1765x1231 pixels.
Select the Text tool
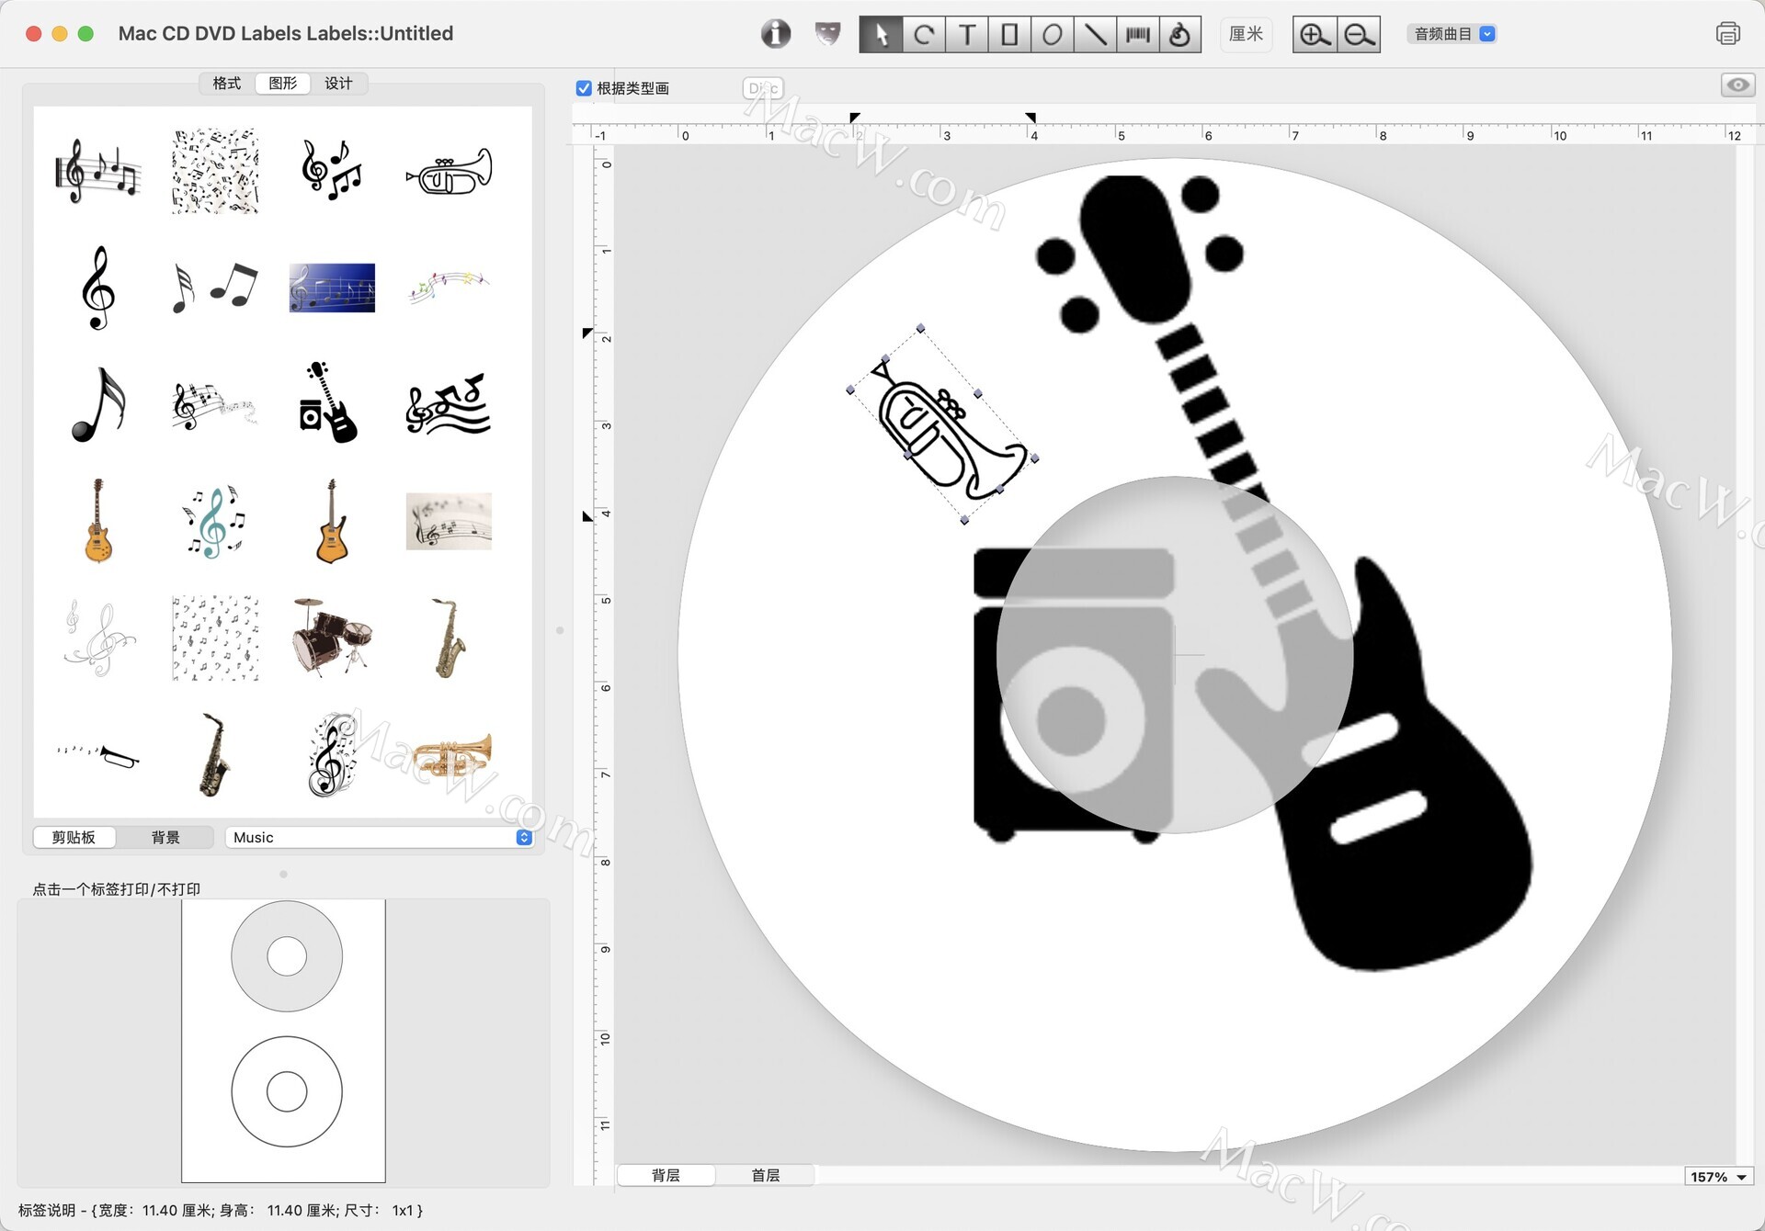tap(967, 35)
